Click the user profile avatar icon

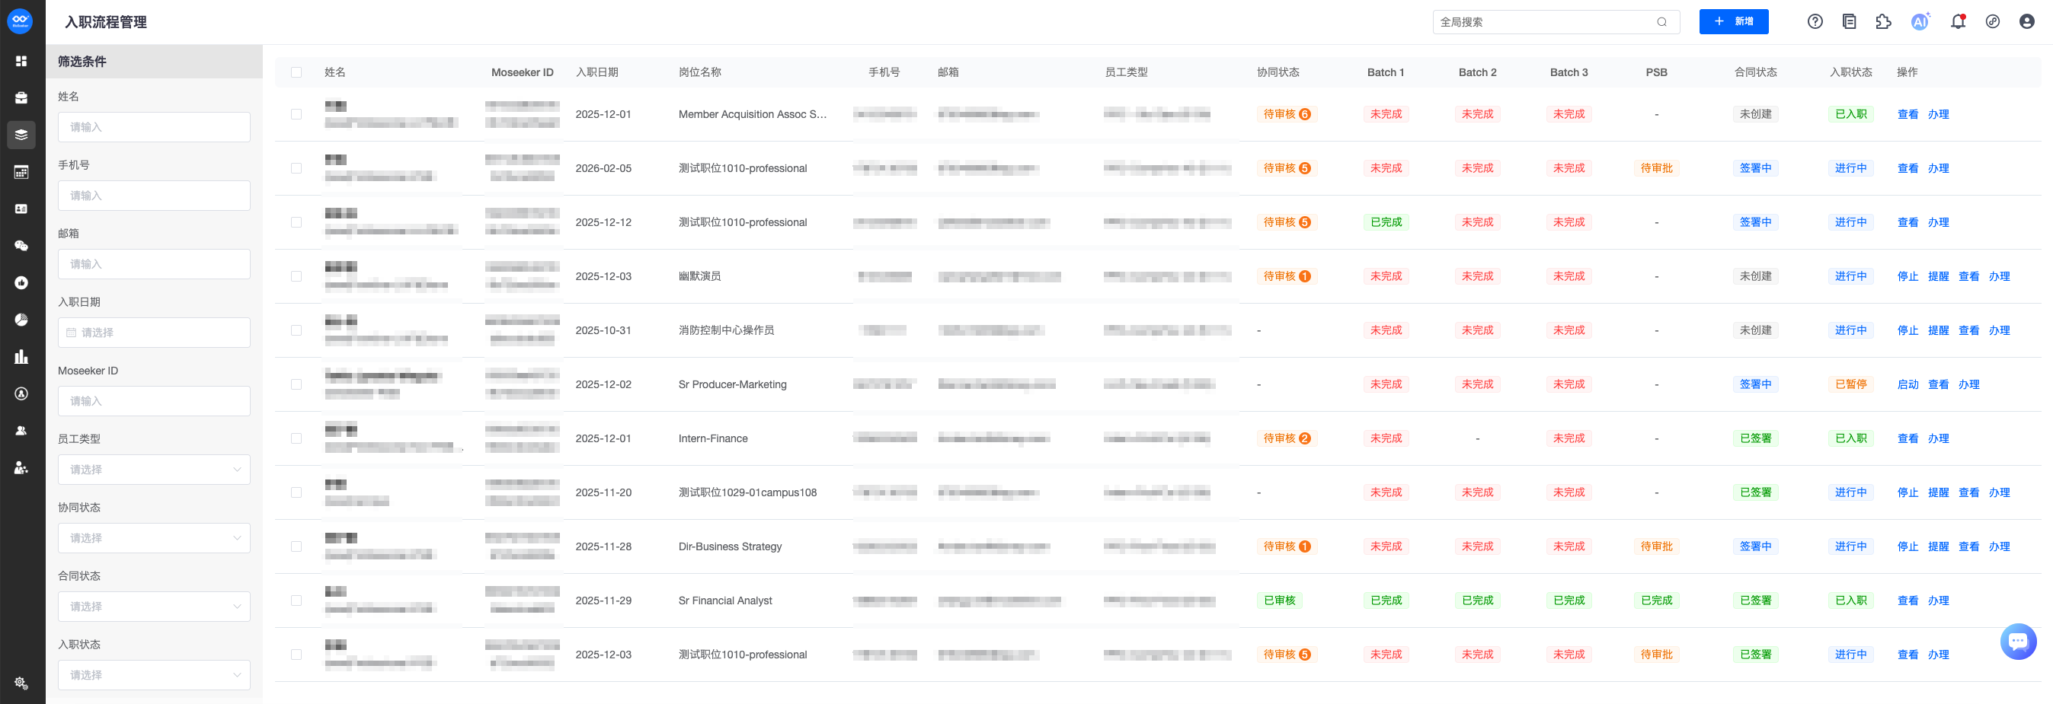2026,22
